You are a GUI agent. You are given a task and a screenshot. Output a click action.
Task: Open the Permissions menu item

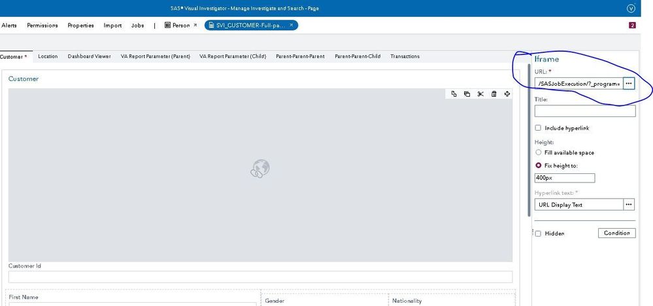[x=42, y=25]
